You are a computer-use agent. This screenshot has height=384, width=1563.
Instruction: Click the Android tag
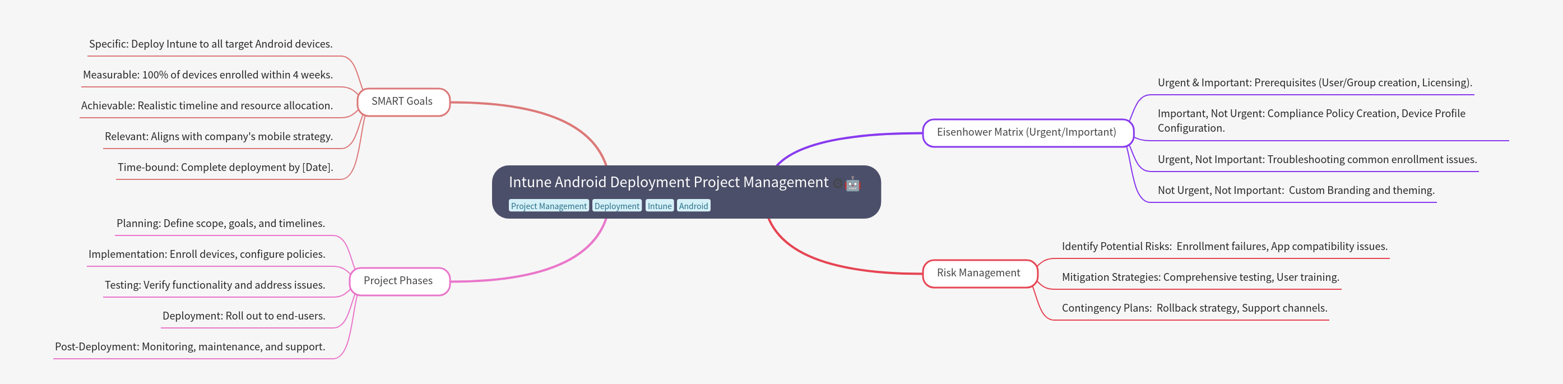coord(693,206)
